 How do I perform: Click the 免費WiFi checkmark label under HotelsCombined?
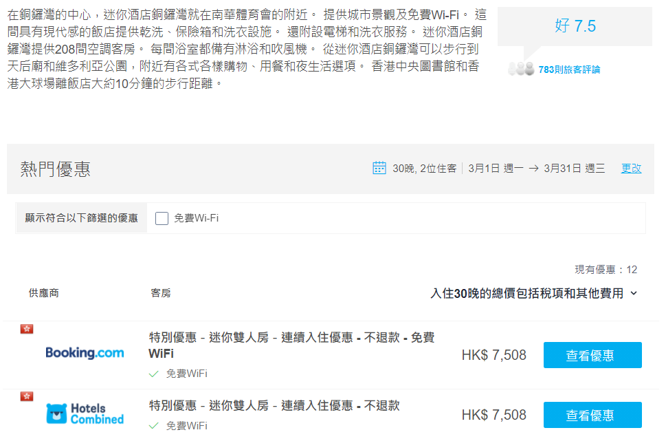click(x=178, y=425)
